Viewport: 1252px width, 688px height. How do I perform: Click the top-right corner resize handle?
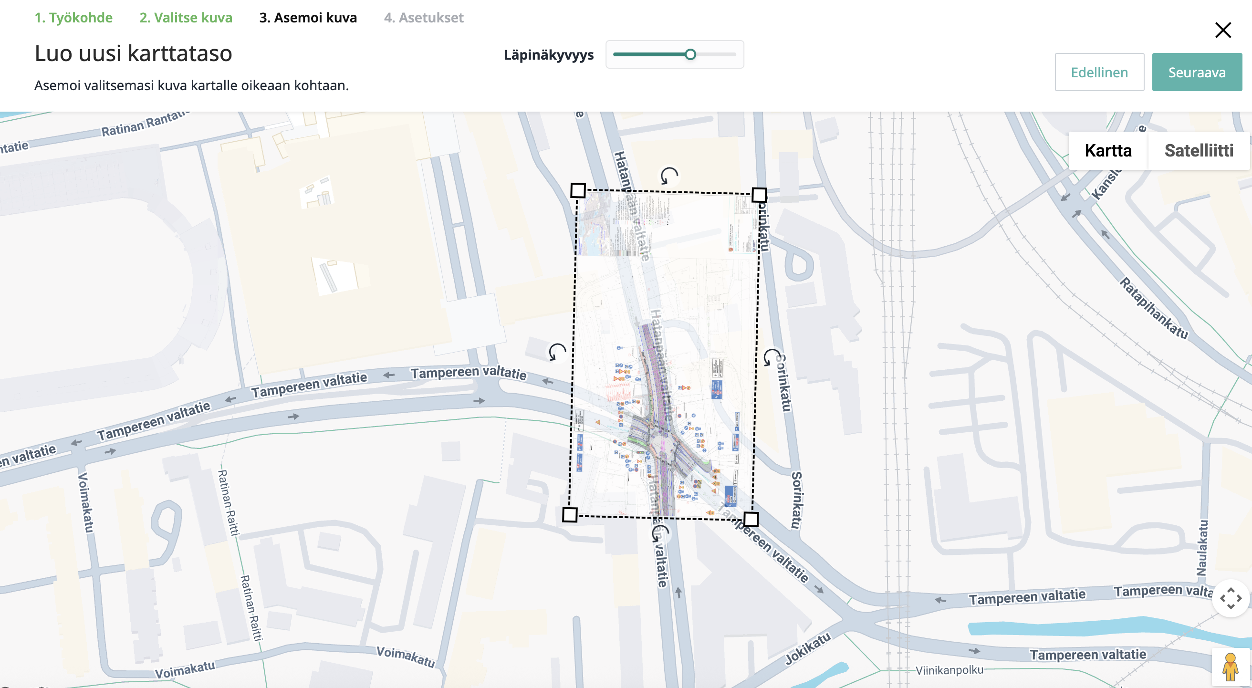pyautogui.click(x=759, y=195)
